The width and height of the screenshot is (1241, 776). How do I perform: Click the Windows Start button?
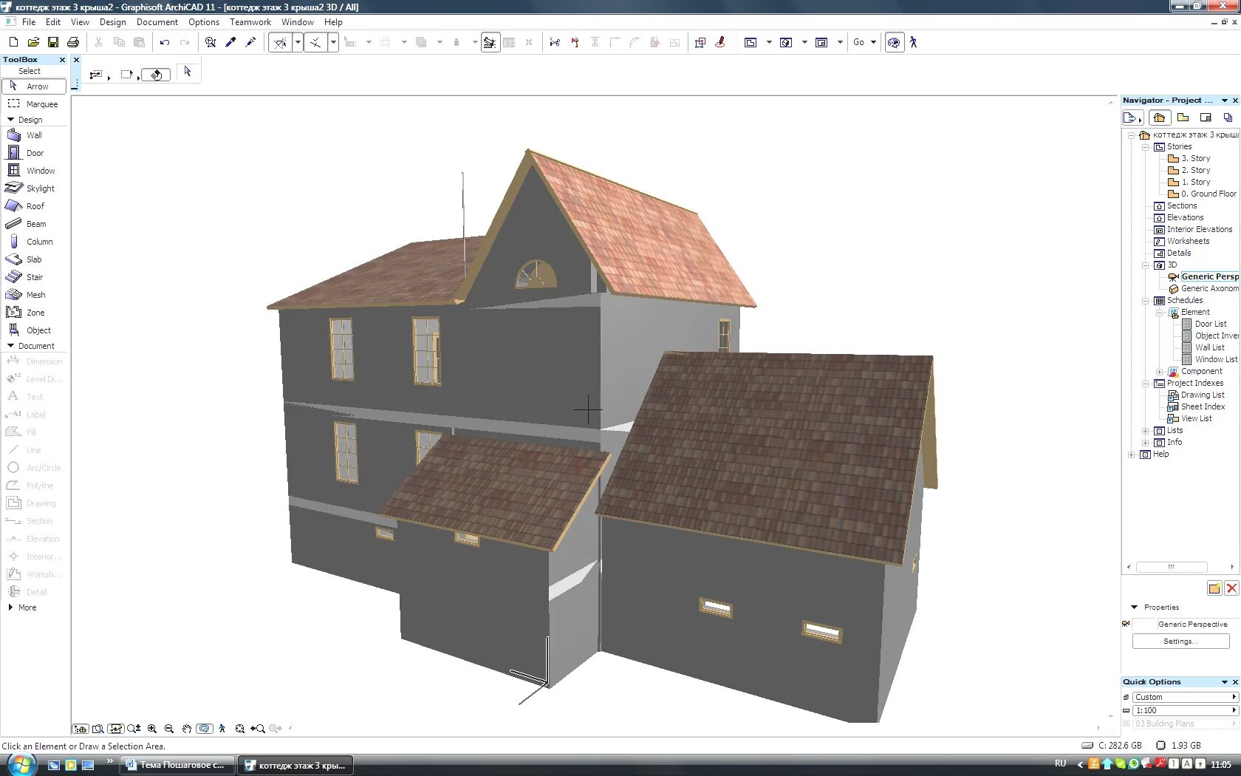click(20, 765)
